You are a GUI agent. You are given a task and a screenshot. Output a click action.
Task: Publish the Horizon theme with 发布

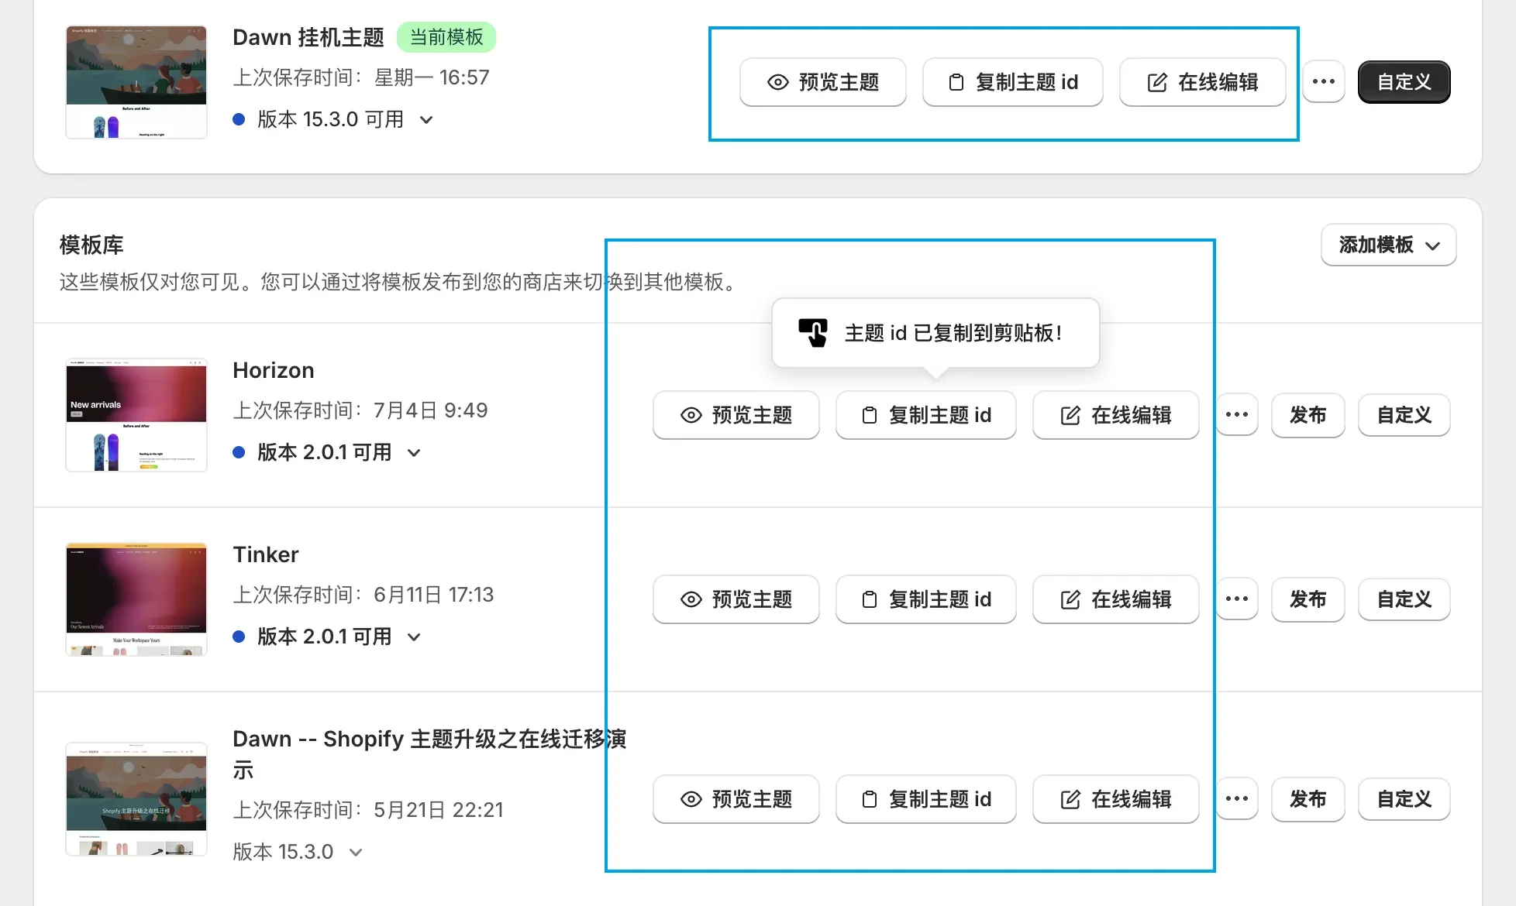point(1308,415)
